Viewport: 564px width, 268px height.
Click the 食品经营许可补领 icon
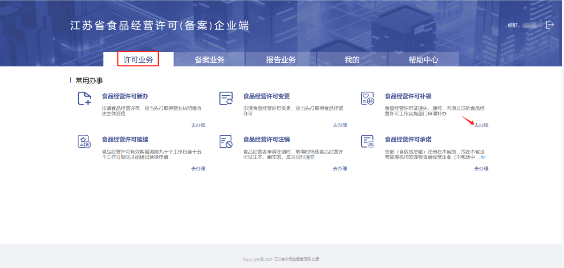367,98
